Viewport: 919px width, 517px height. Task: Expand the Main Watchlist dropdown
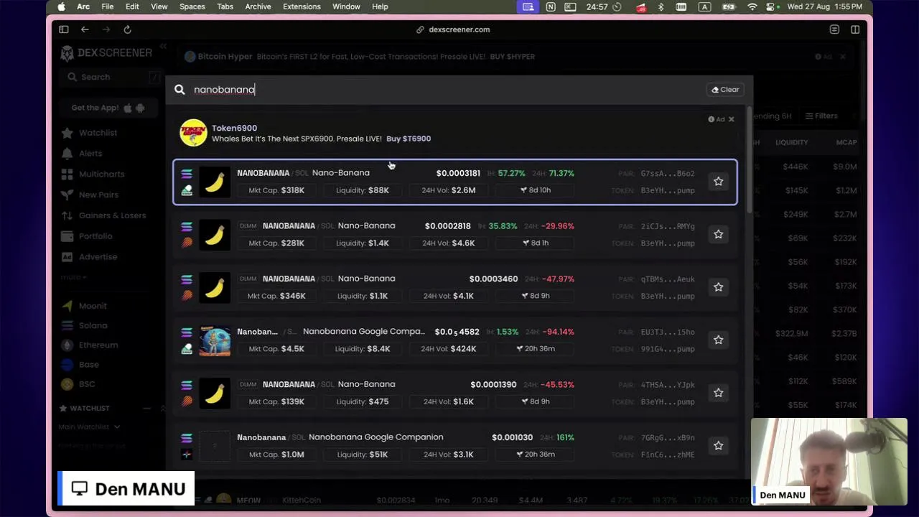tap(89, 427)
